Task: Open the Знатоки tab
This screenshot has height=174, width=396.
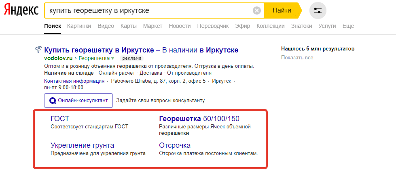Action: point(301,26)
